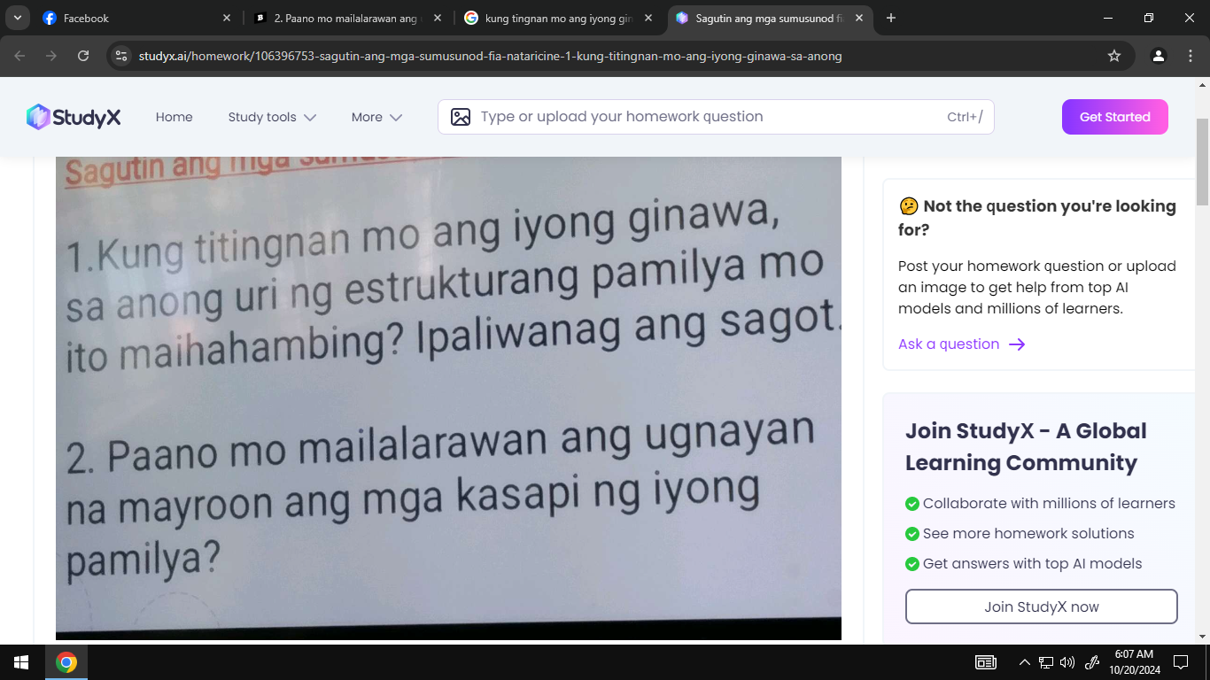
Task: Click the page vertical scrollbar thumb
Action: click(1203, 161)
